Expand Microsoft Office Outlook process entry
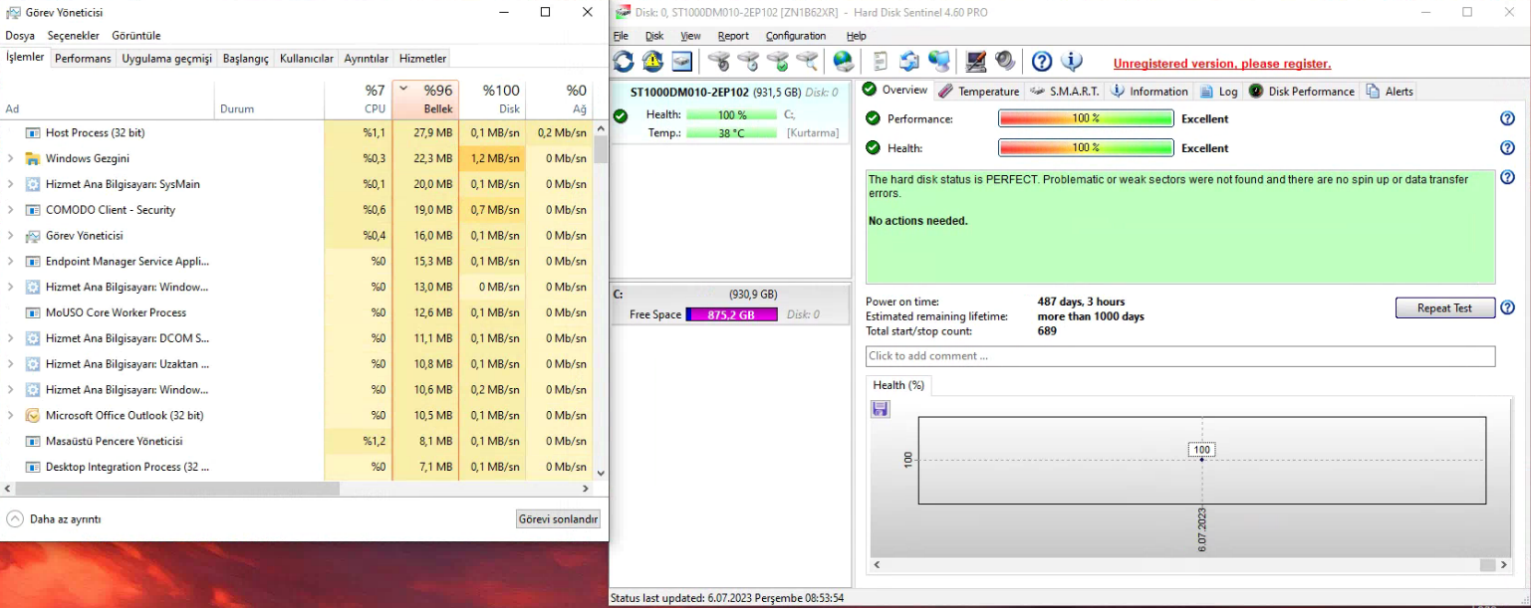 [x=10, y=415]
